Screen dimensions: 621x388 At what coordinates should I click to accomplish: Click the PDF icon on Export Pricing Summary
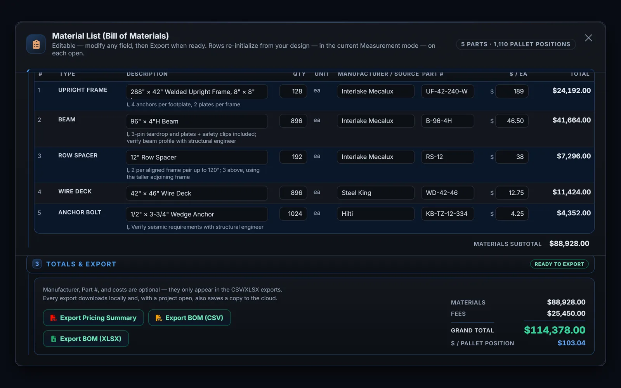point(54,318)
